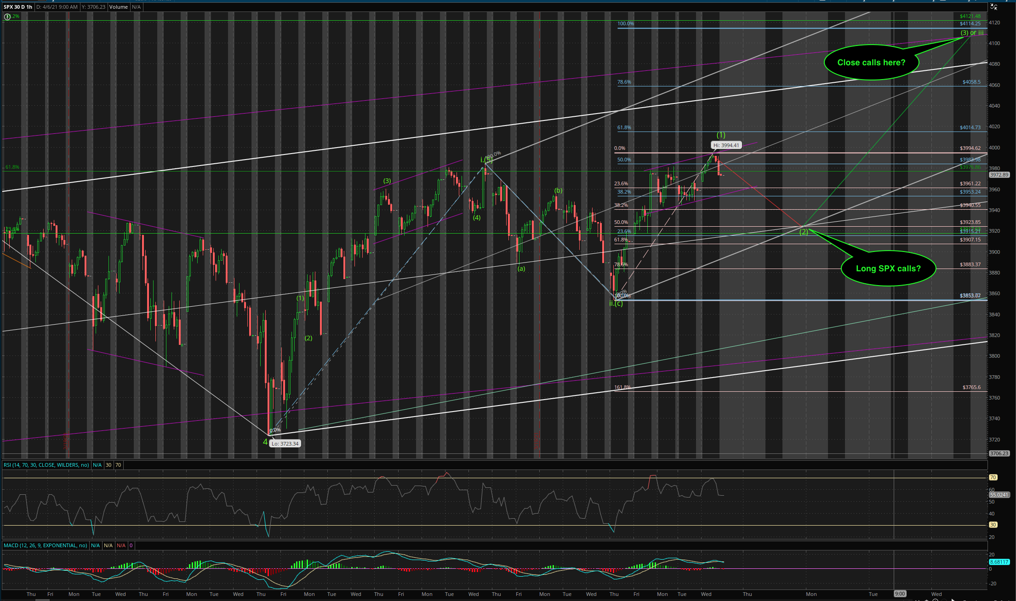
Task: Click the RSI value tag 55.0241
Action: 999,495
